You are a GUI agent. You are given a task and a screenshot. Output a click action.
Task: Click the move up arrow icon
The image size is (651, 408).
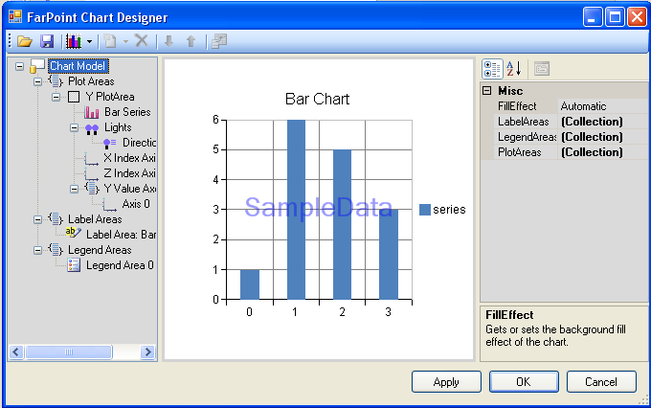pos(191,41)
